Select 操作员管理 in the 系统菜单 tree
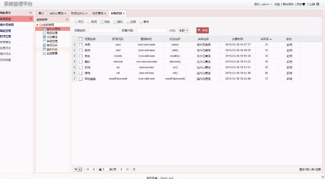This screenshot has height=179, width=325. pos(53,29)
